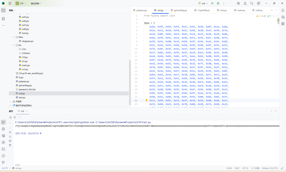
Task: Switch to Crypto08.py editor tab
Action: pyautogui.click(x=202, y=10)
